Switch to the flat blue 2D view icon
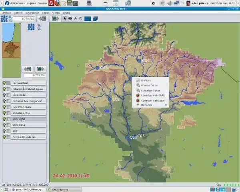This screenshot has height=192, width=240. click(88, 19)
